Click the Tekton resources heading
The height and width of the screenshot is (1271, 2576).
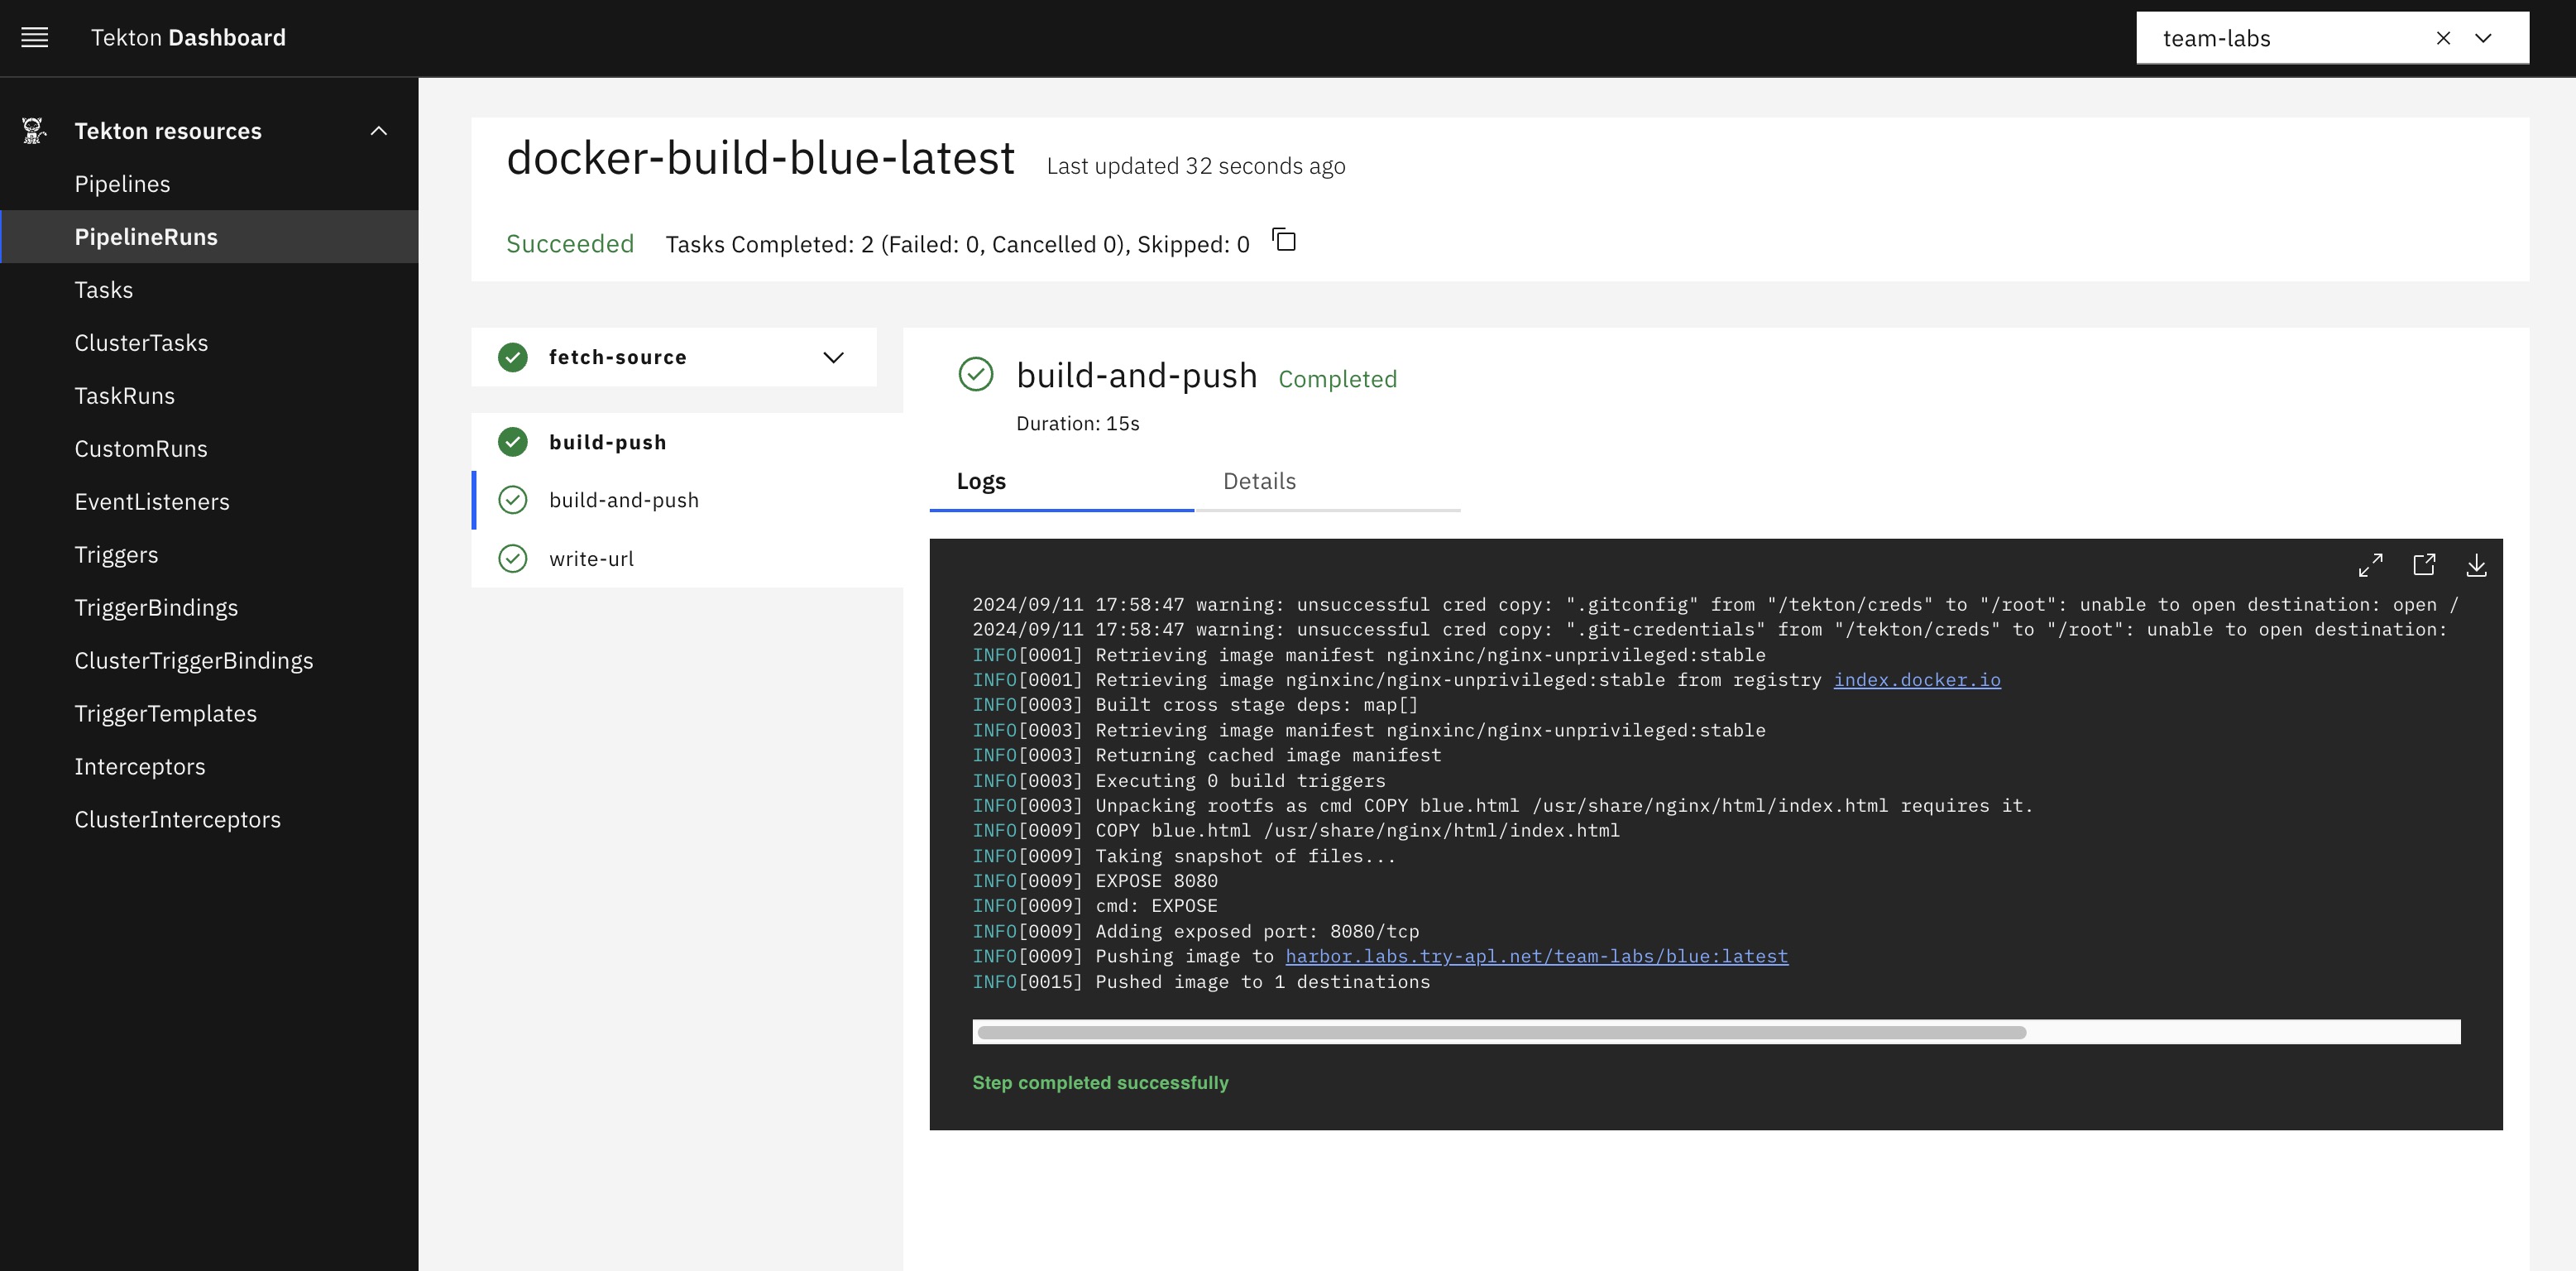pyautogui.click(x=168, y=131)
